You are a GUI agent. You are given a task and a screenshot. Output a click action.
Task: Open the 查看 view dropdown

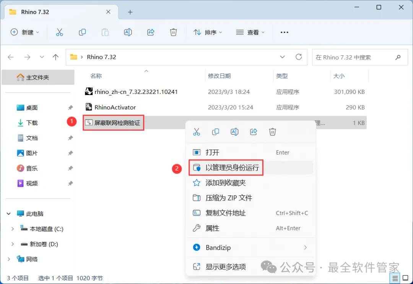tap(250, 32)
